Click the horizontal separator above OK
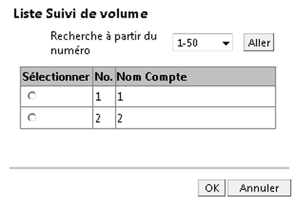The width and height of the screenshot is (296, 206). 149,168
